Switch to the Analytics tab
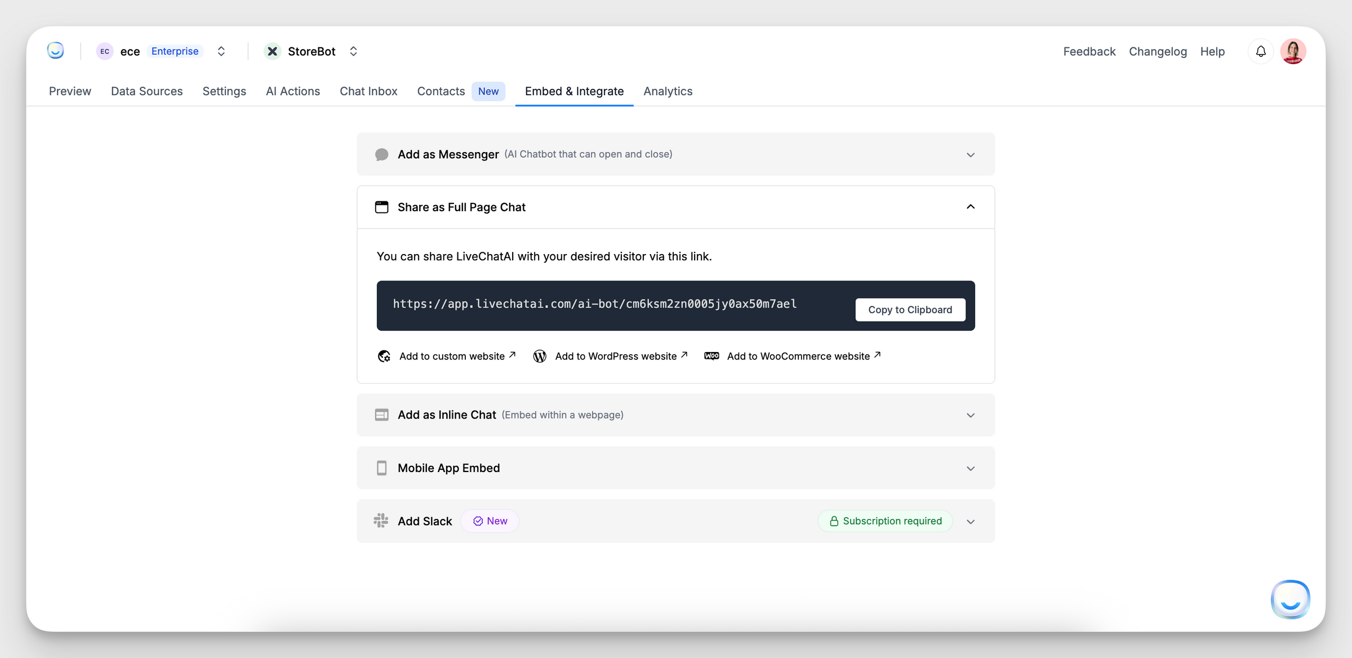This screenshot has width=1352, height=658. [x=668, y=91]
